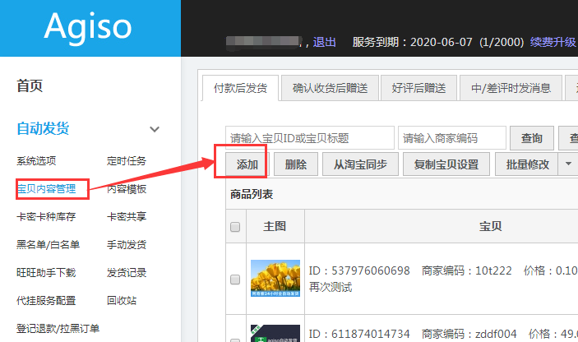Click the 复制宝贝设置 button
This screenshot has height=342, width=578.
point(446,164)
